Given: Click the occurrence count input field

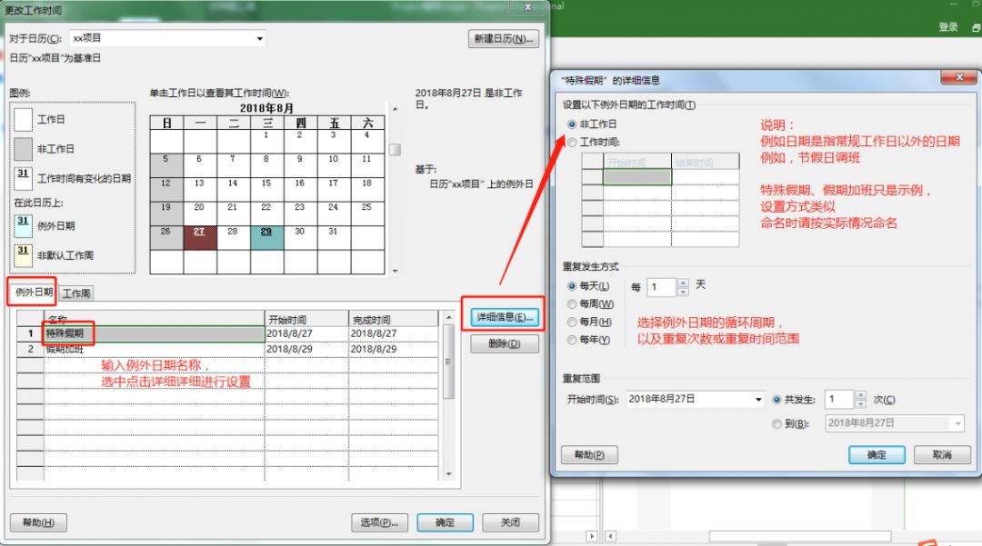Looking at the screenshot, I should pyautogui.click(x=839, y=399).
